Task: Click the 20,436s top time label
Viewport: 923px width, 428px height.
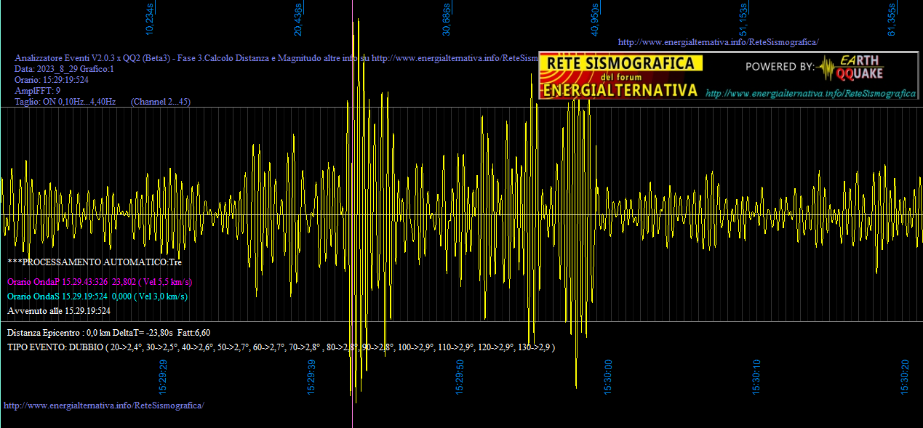Action: click(x=298, y=20)
